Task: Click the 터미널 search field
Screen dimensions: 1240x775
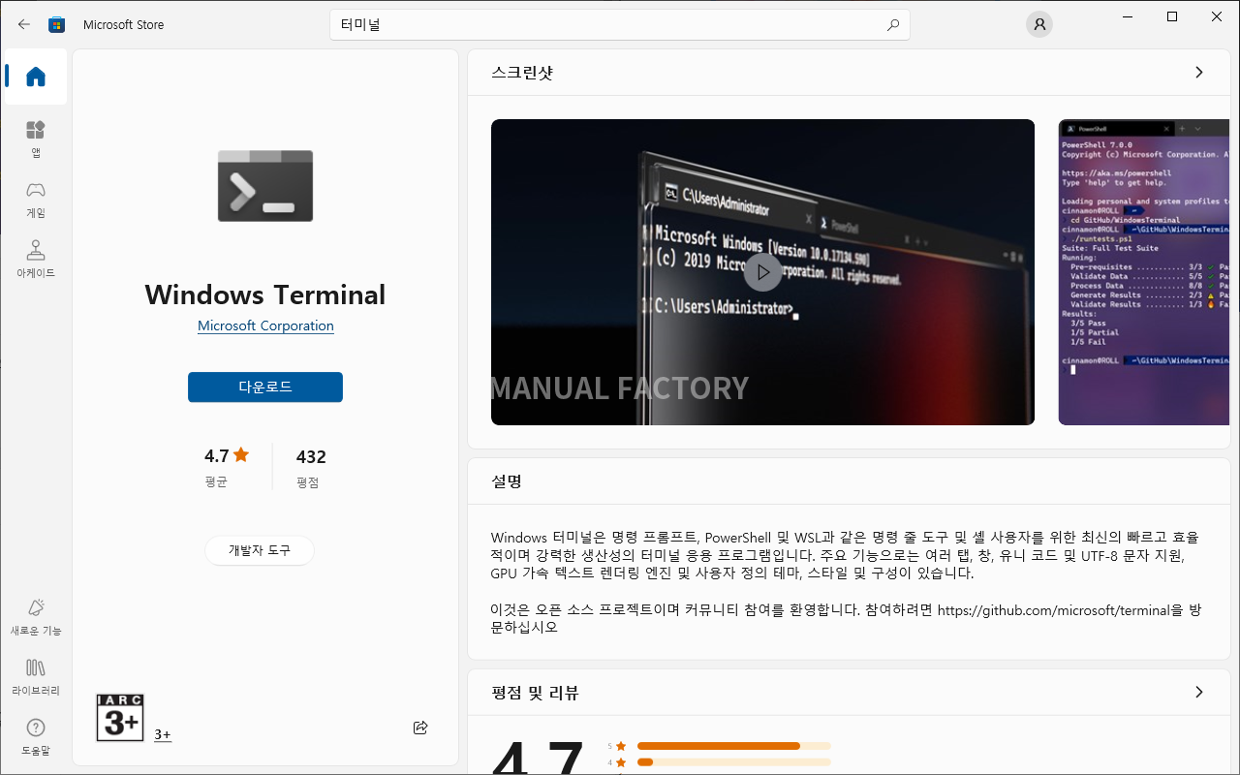Action: pos(620,25)
